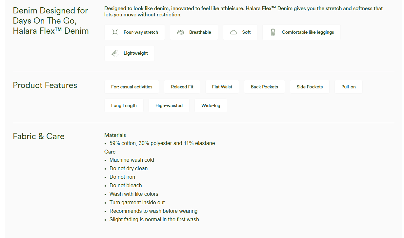Screen dimensions: 404x238
Task: Click the Flat Waist feature tag
Action: pos(222,87)
